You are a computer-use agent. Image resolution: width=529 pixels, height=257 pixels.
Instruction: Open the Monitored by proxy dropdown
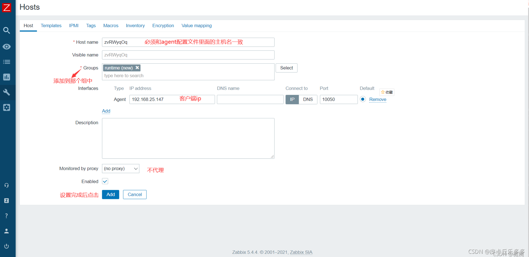[x=120, y=168]
